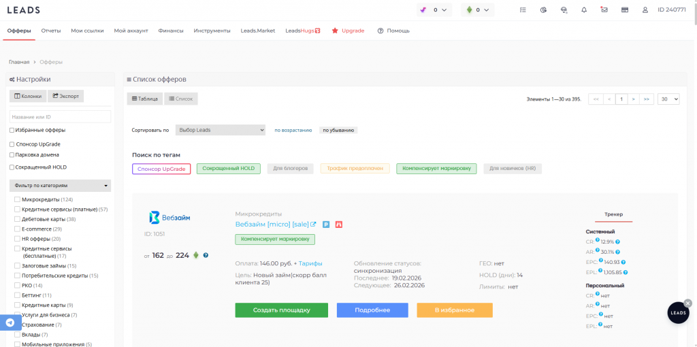This screenshot has width=697, height=347.
Task: Go to the Финансы menu
Action: coord(171,31)
